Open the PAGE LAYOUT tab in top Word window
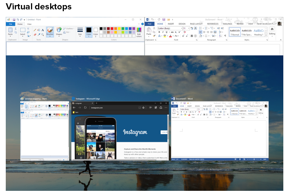 click(196, 24)
